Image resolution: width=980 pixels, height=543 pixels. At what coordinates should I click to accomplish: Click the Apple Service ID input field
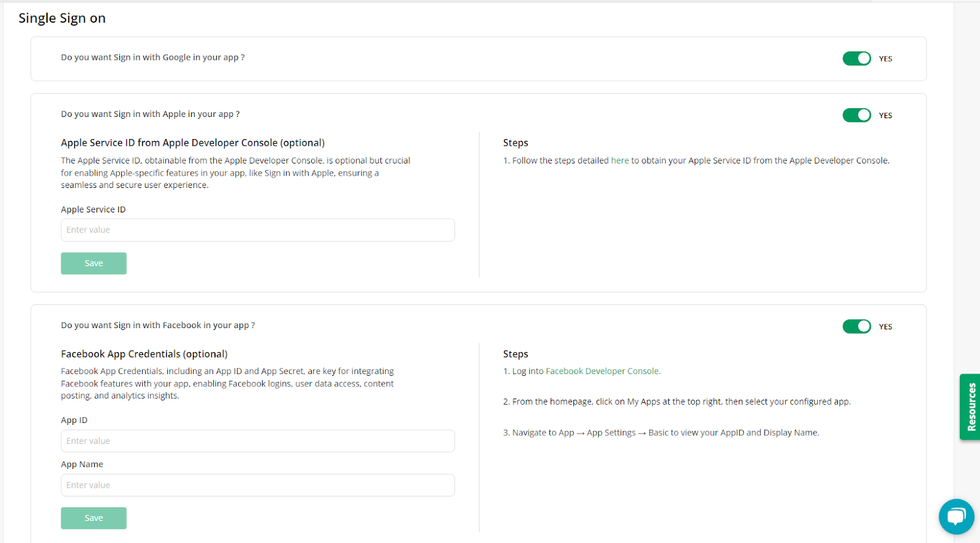tap(258, 230)
